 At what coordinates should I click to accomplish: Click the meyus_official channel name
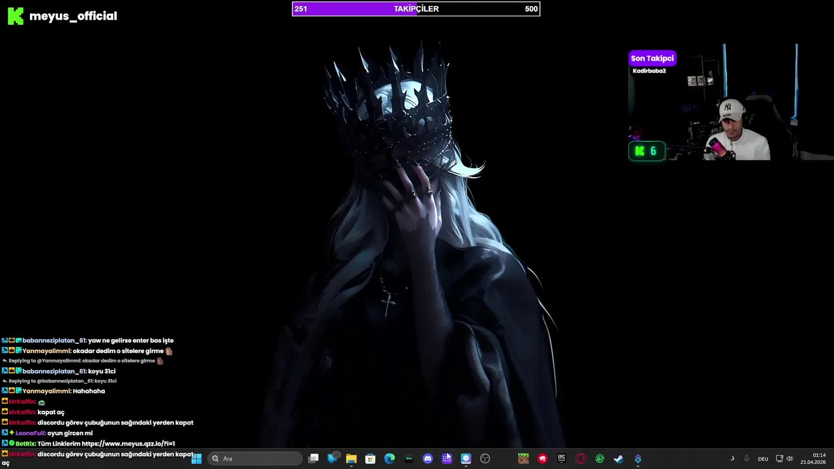click(x=73, y=16)
